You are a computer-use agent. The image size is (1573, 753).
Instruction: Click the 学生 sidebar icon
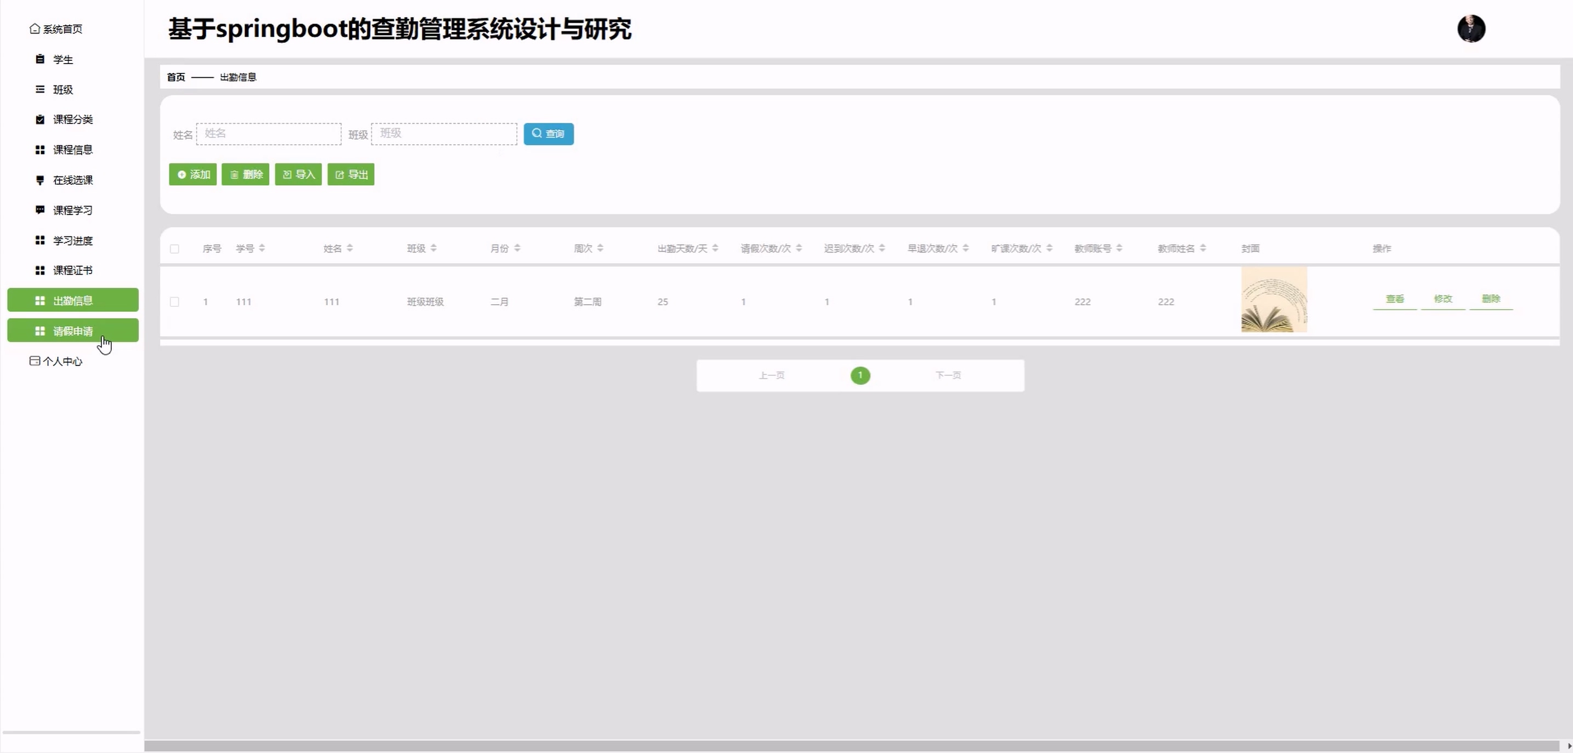pyautogui.click(x=39, y=59)
